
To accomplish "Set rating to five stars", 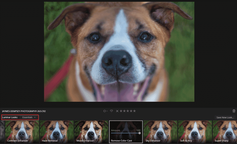I will click(134, 111).
